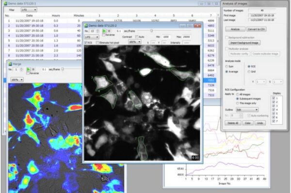Image resolution: width=291 pixels, height=193 pixels.
Task: Open the zoom percentage dropdown in Merge window
Action: click(17, 80)
